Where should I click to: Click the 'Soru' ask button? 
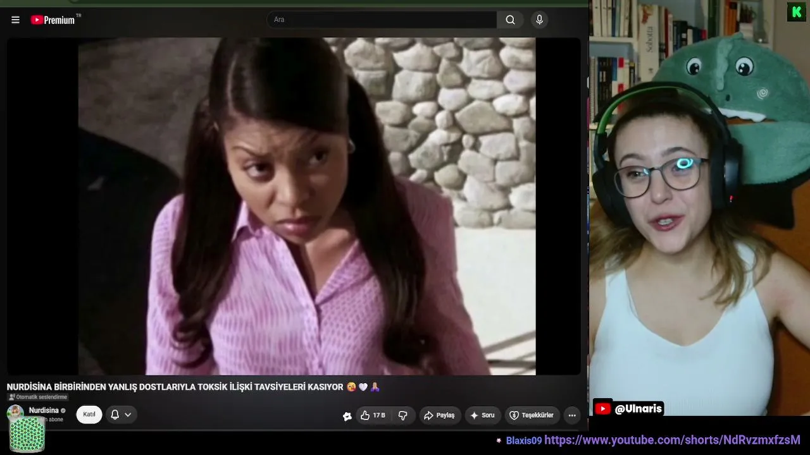(x=482, y=415)
